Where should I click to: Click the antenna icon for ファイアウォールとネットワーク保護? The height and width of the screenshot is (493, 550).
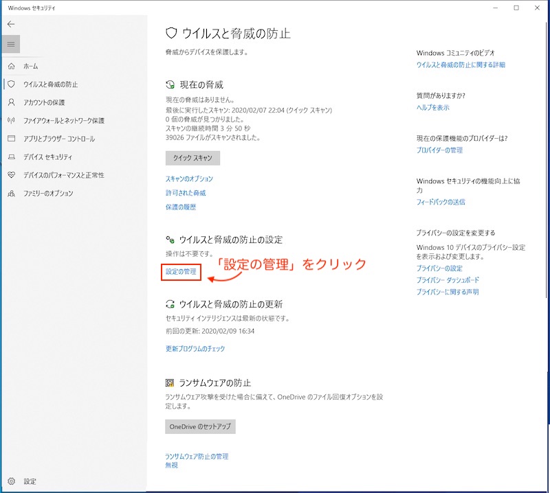pyautogui.click(x=11, y=121)
